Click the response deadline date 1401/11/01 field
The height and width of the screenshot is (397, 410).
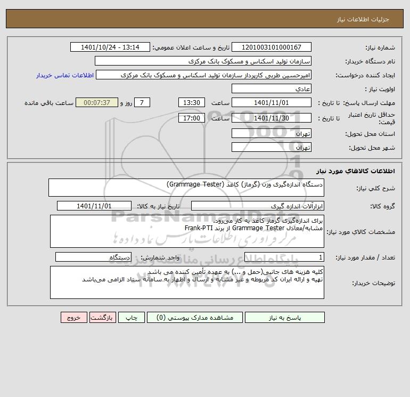coord(272,103)
